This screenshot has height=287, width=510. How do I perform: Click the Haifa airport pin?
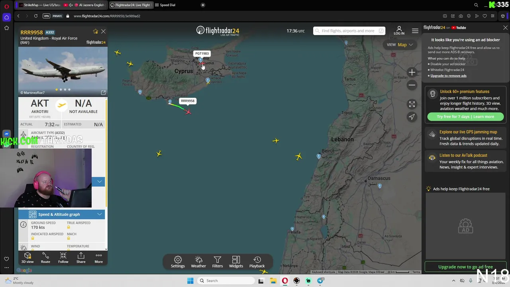(x=292, y=229)
